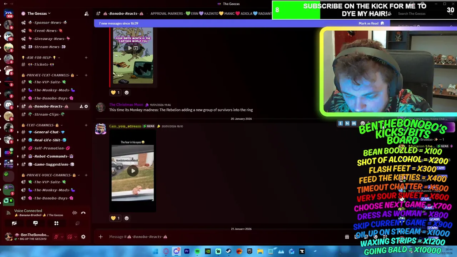Collapse the PRIVATE-VOICE-CHANNELS category
457x257 pixels.
click(x=51, y=175)
